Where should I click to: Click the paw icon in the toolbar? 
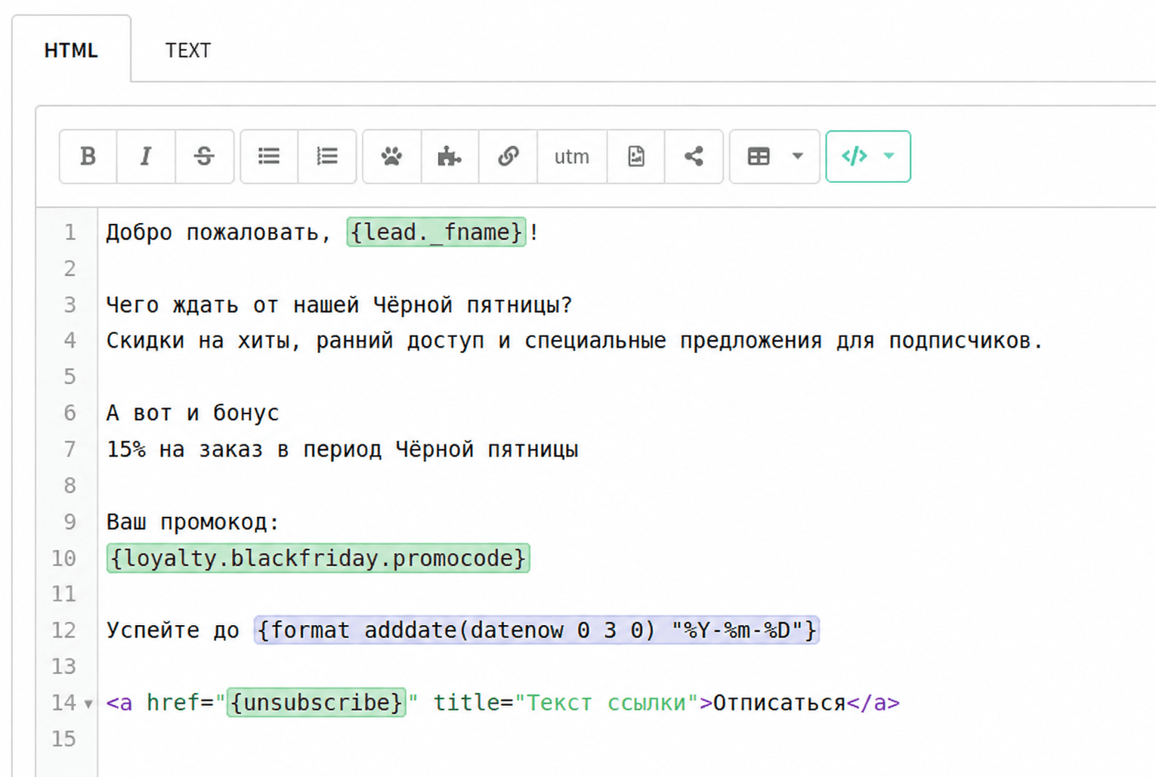(391, 156)
